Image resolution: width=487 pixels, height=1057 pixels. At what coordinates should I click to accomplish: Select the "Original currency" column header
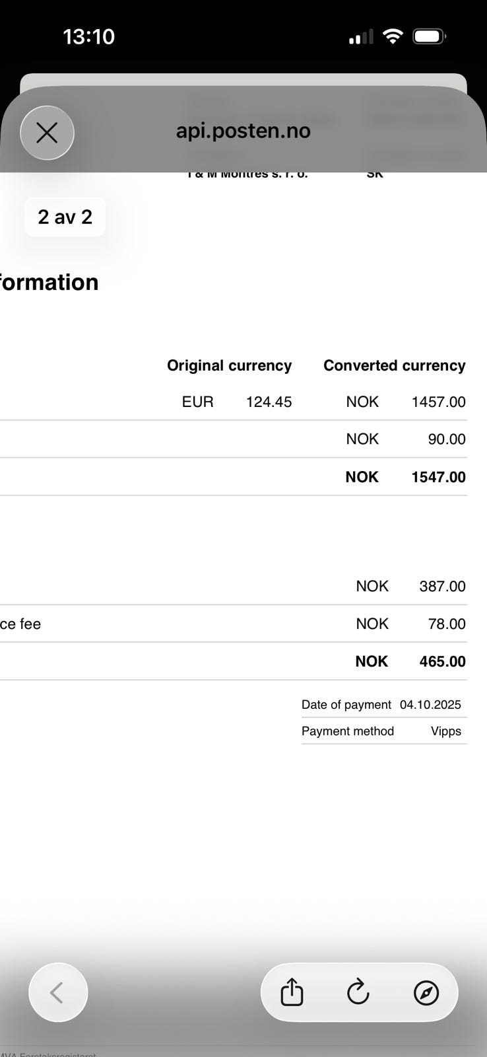[229, 365]
